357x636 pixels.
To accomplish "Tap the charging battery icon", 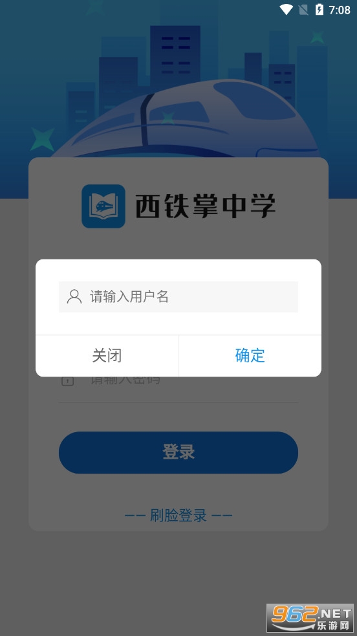I will click(x=319, y=10).
